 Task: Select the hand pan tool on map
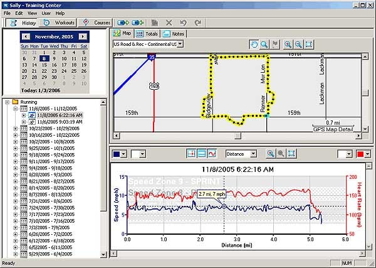(x=254, y=45)
